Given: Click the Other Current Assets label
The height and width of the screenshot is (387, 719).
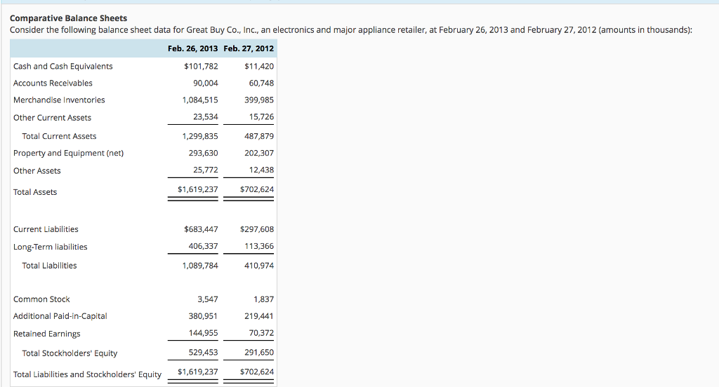Looking at the screenshot, I should point(52,117).
